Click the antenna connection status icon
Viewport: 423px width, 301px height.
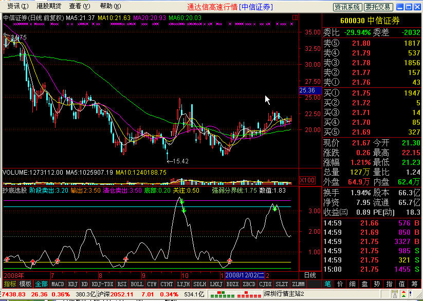click(395, 294)
